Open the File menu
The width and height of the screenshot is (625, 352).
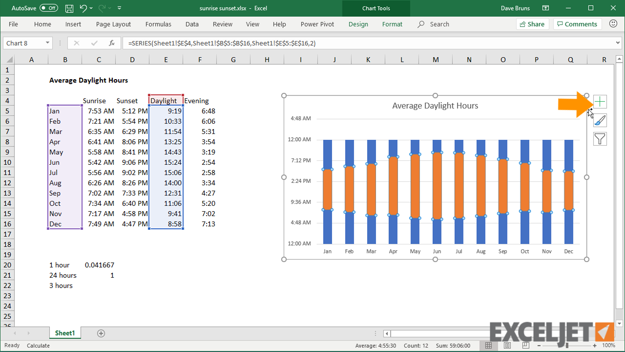coord(13,24)
